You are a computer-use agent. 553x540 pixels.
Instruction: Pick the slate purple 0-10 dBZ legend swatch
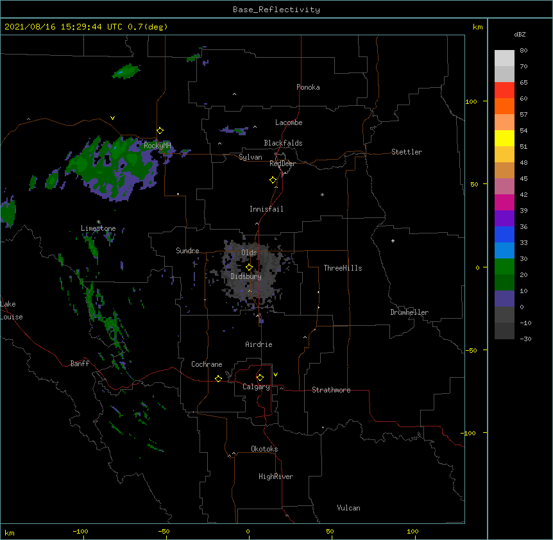pyautogui.click(x=504, y=299)
